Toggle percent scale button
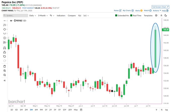Image resolution: width=171 pixels, height=112 pixels. point(162,110)
